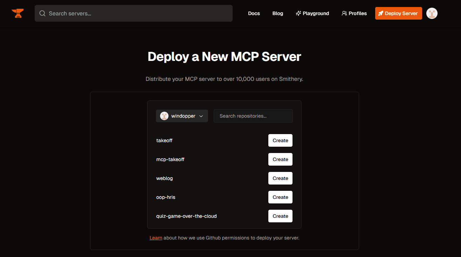This screenshot has width=461, height=257.
Task: Click the Playground sparkle icon
Action: tap(298, 13)
